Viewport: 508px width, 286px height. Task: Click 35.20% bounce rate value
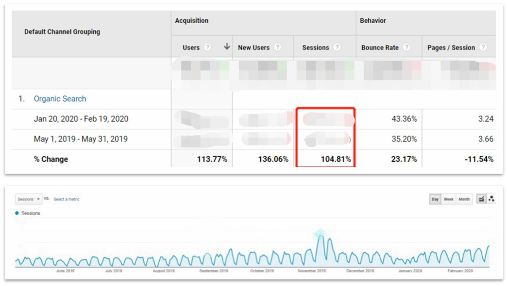tap(405, 139)
